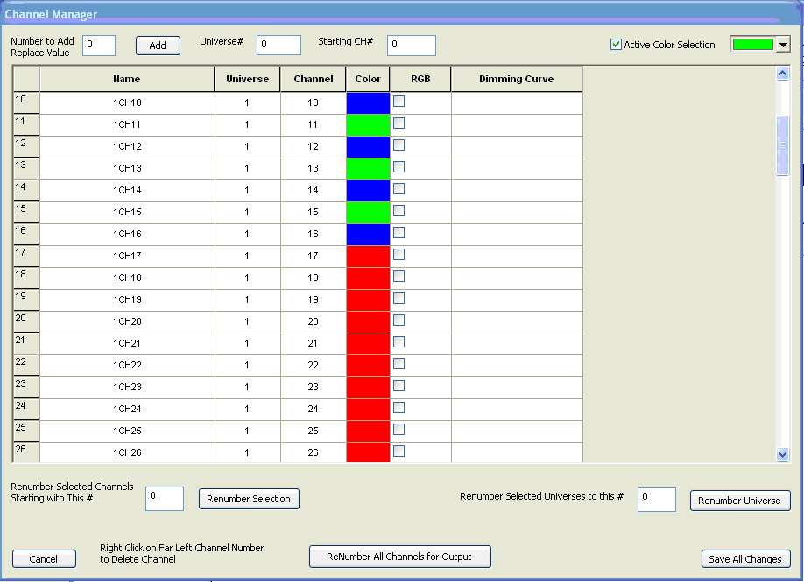Tick the RGB checkbox for 1CH25
804x582 pixels.
pyautogui.click(x=398, y=430)
